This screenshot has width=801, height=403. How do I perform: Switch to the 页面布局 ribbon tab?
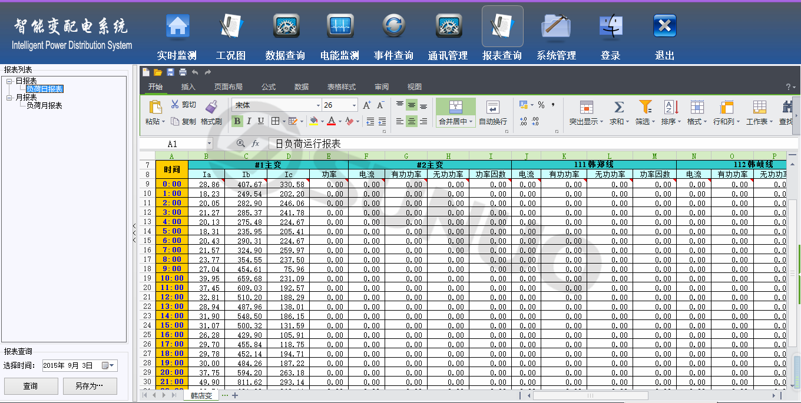pos(228,87)
